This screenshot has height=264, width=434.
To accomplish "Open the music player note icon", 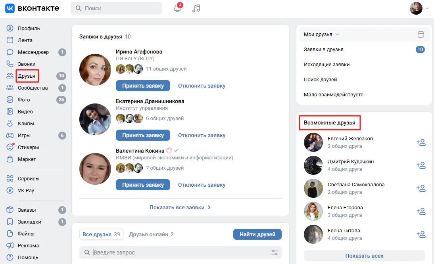I will 196,8.
